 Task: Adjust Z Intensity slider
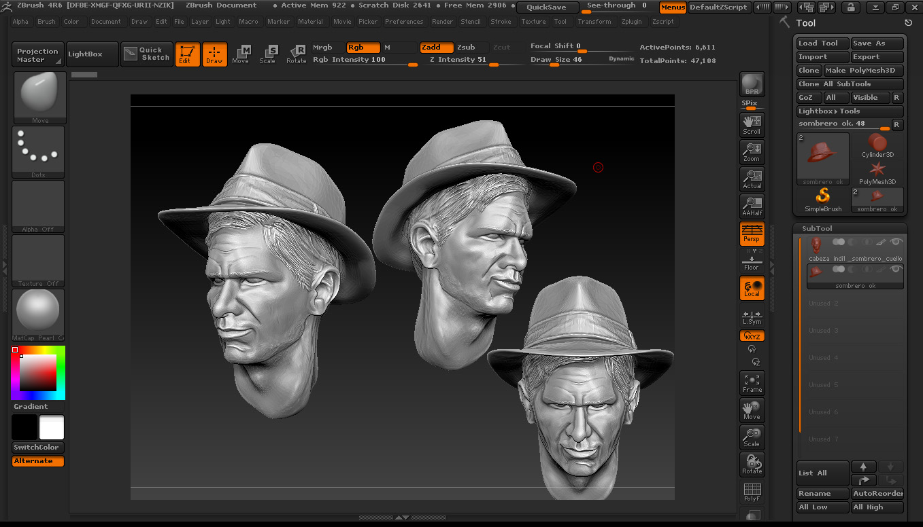coord(473,60)
